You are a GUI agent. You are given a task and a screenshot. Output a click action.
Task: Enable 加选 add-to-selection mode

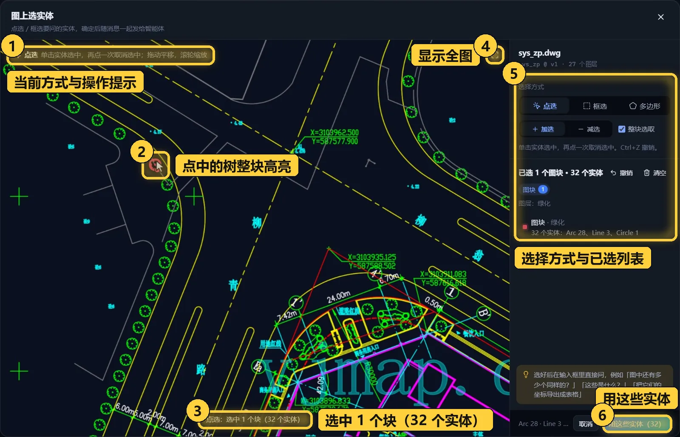(543, 129)
